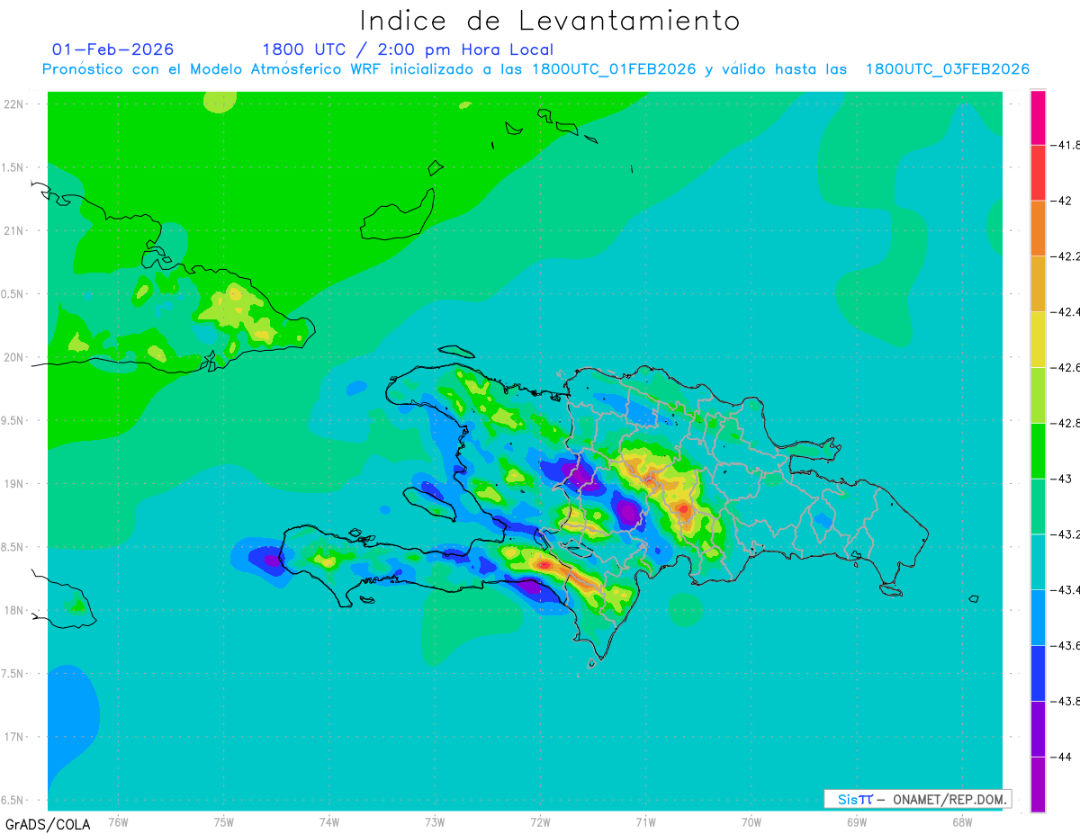Image resolution: width=1080 pixels, height=834 pixels.
Task: Pick the dark blue swatch above -43.8
Action: (x=1038, y=674)
